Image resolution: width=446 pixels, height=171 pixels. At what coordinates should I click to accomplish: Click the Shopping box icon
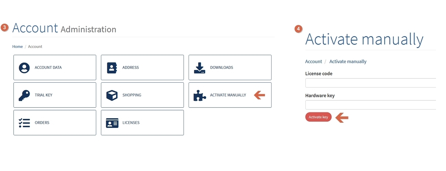click(112, 95)
